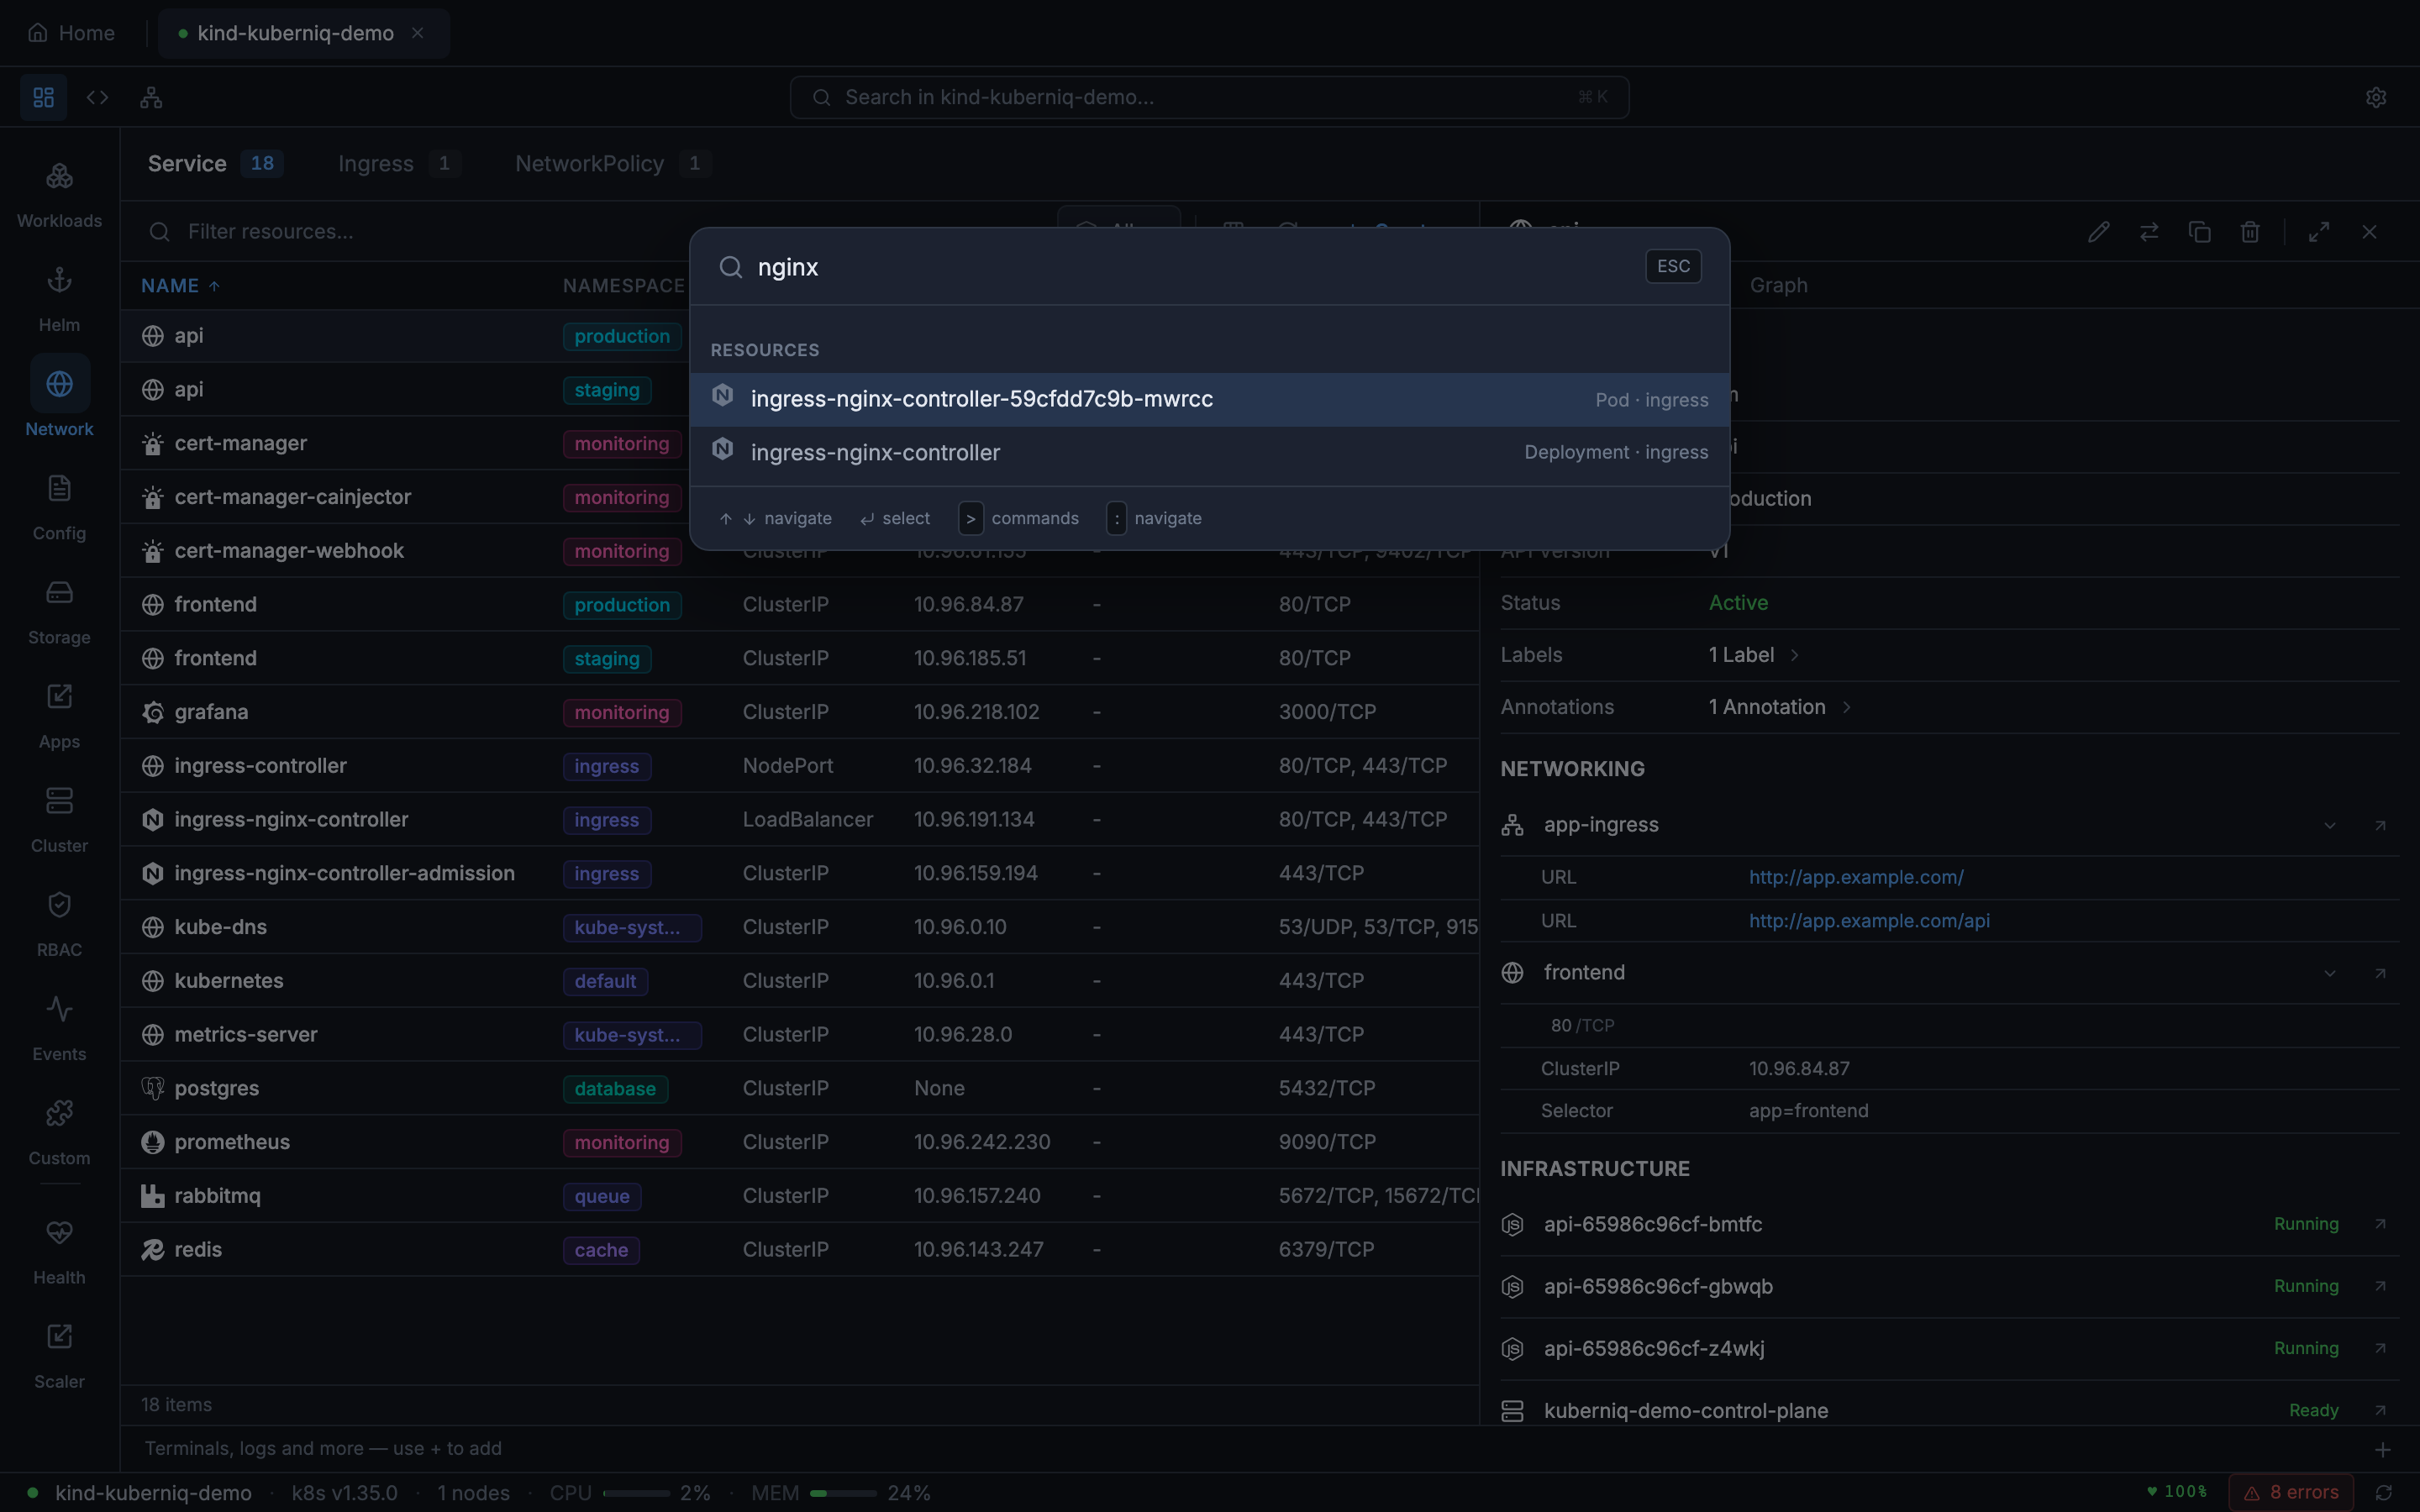Switch to code view with the <> toggle
Viewport: 2420px width, 1512px height.
[96, 96]
